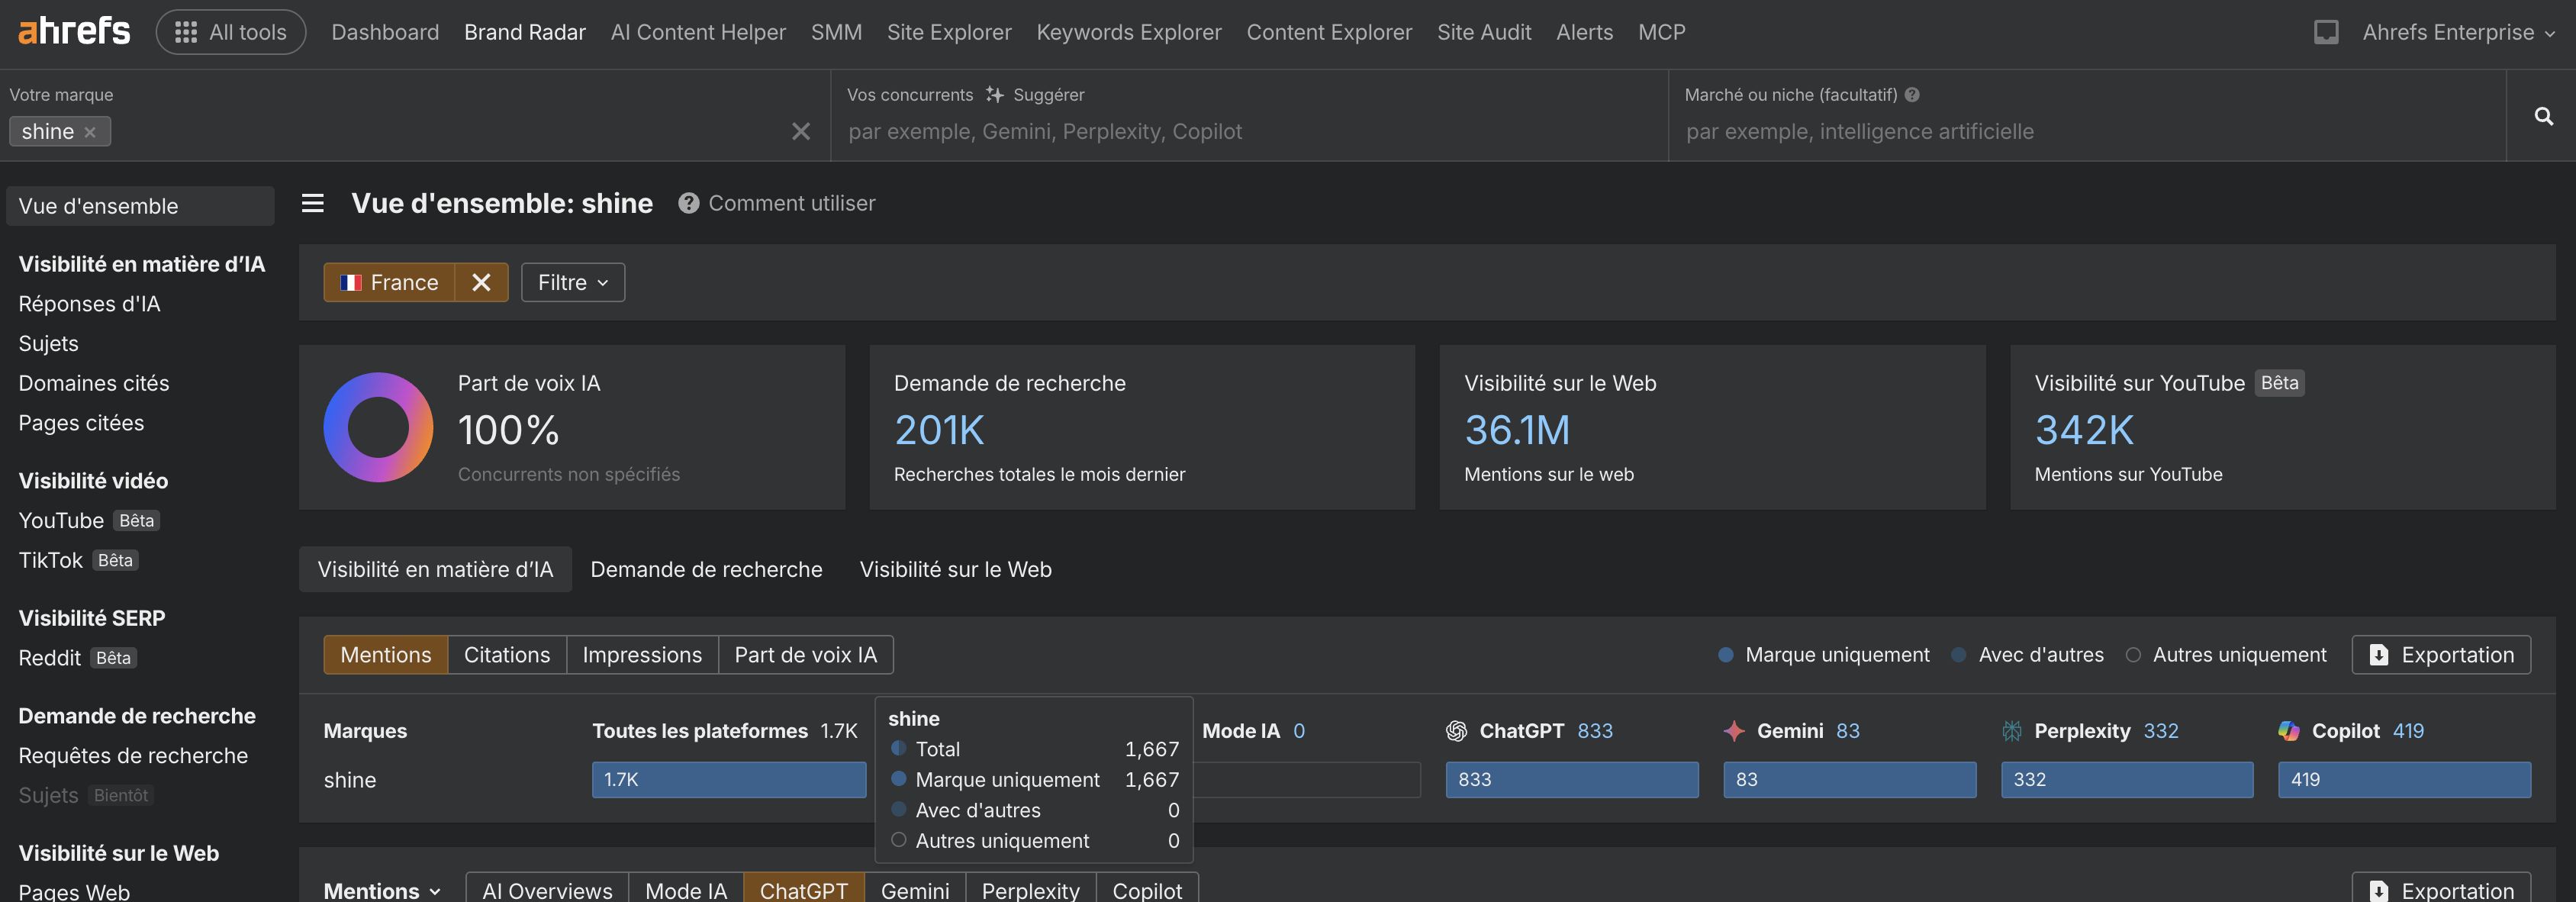Remove the France country filter
2576x902 pixels.
[481, 282]
